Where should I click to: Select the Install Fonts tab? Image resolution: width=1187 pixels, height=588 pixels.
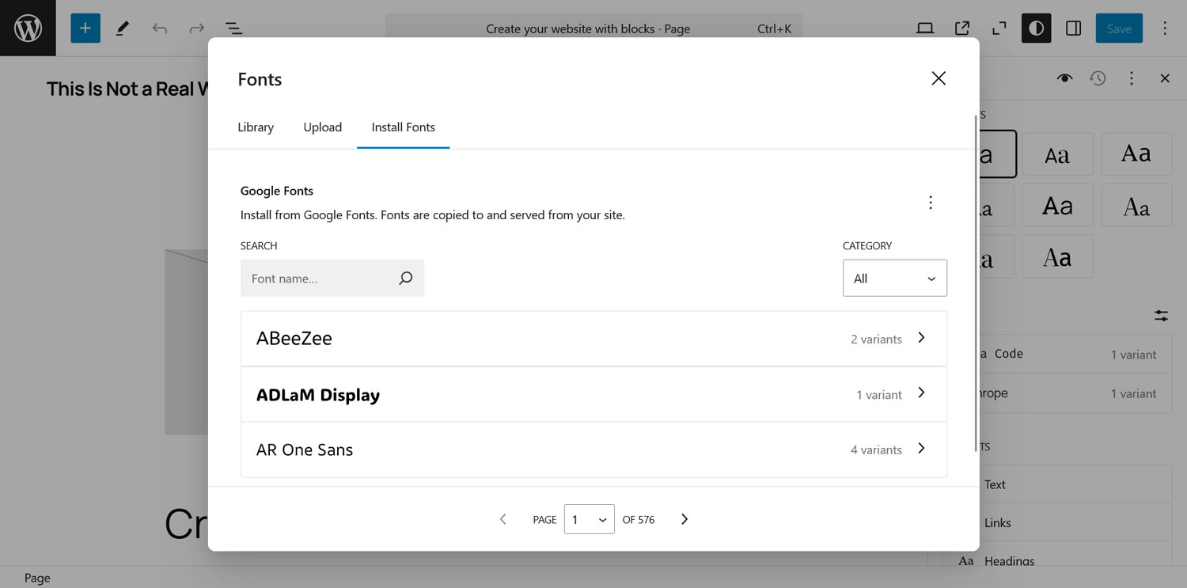(404, 127)
